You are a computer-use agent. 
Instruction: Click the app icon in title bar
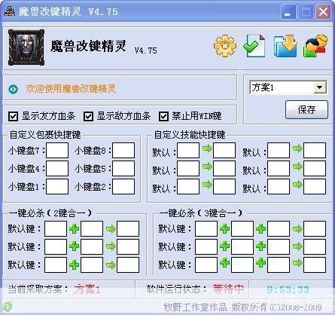(10, 11)
